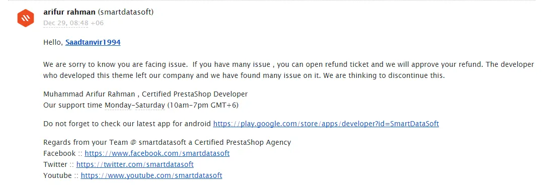Open the youtube.com/smartdatasoft link
546x185 pixels.
151,175
